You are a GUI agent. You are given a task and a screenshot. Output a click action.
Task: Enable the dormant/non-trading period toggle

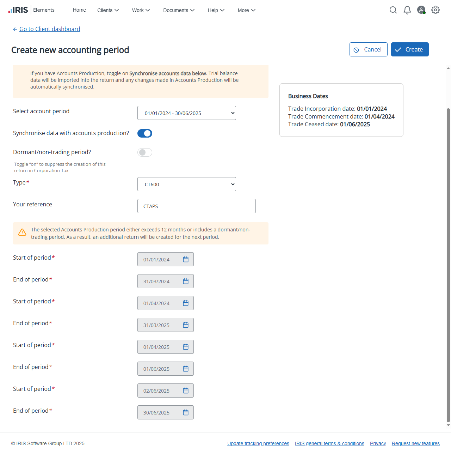pyautogui.click(x=145, y=152)
